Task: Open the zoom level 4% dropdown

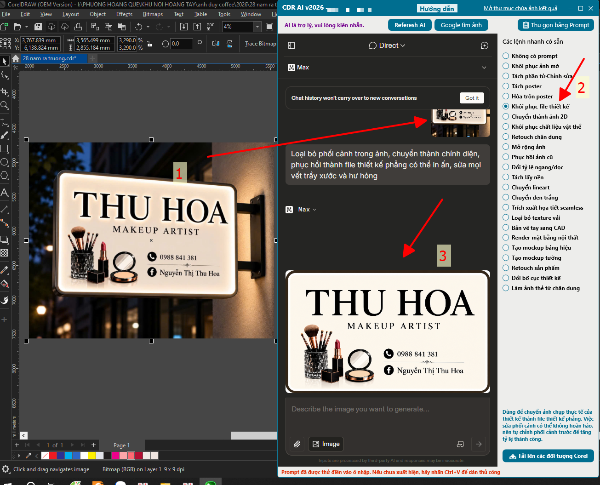Action: click(x=257, y=27)
